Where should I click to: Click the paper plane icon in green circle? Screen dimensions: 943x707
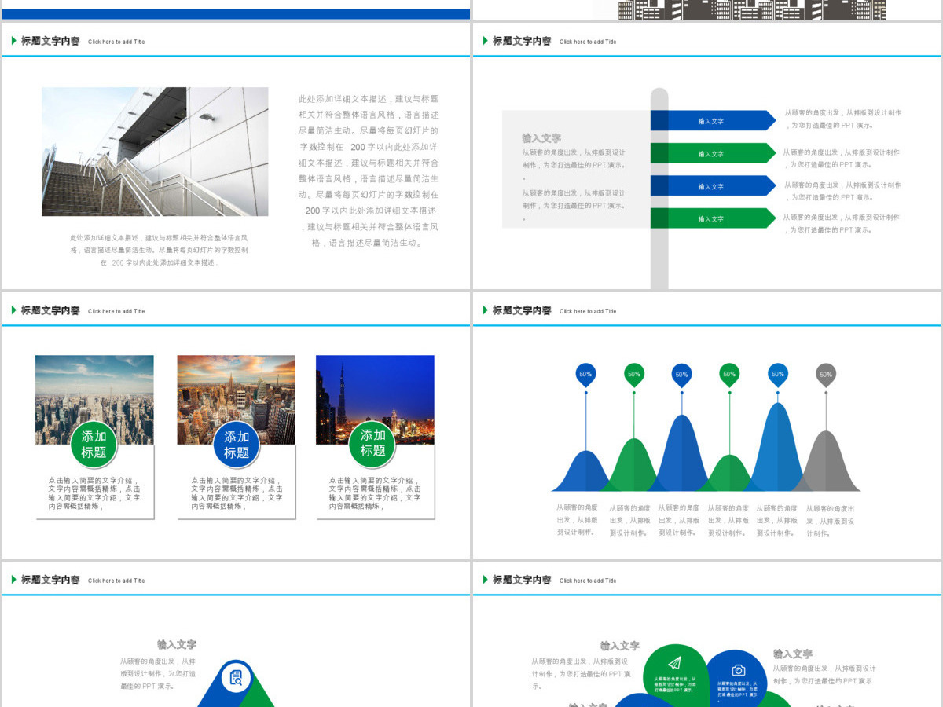pyautogui.click(x=674, y=663)
